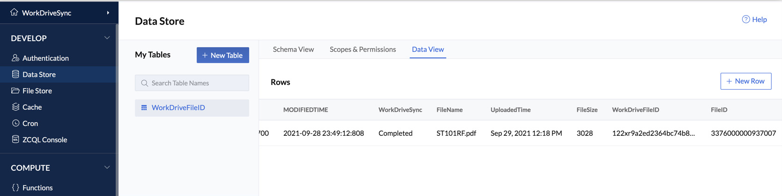Focus the Search Table Names field
The image size is (782, 196).
(x=192, y=83)
